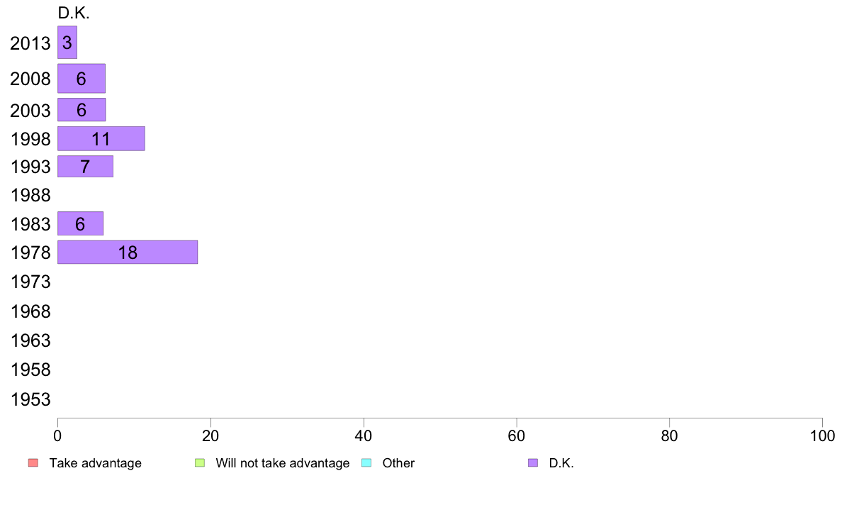The width and height of the screenshot is (842, 522).
Task: Click the cyan Other legend swatch
Action: (366, 463)
